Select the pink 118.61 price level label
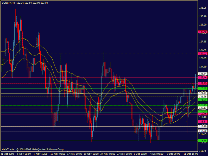Screen dimensions: 208x156 pyautogui.click(x=203, y=121)
